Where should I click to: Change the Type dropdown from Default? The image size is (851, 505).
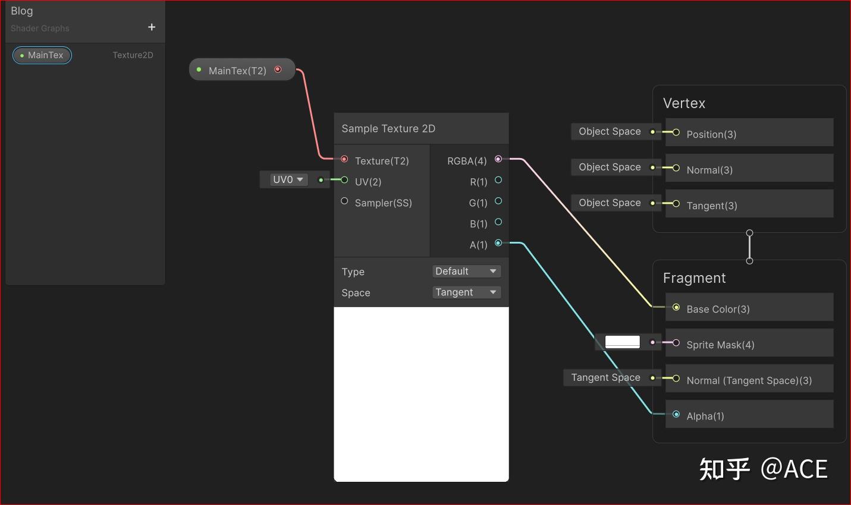pos(466,271)
